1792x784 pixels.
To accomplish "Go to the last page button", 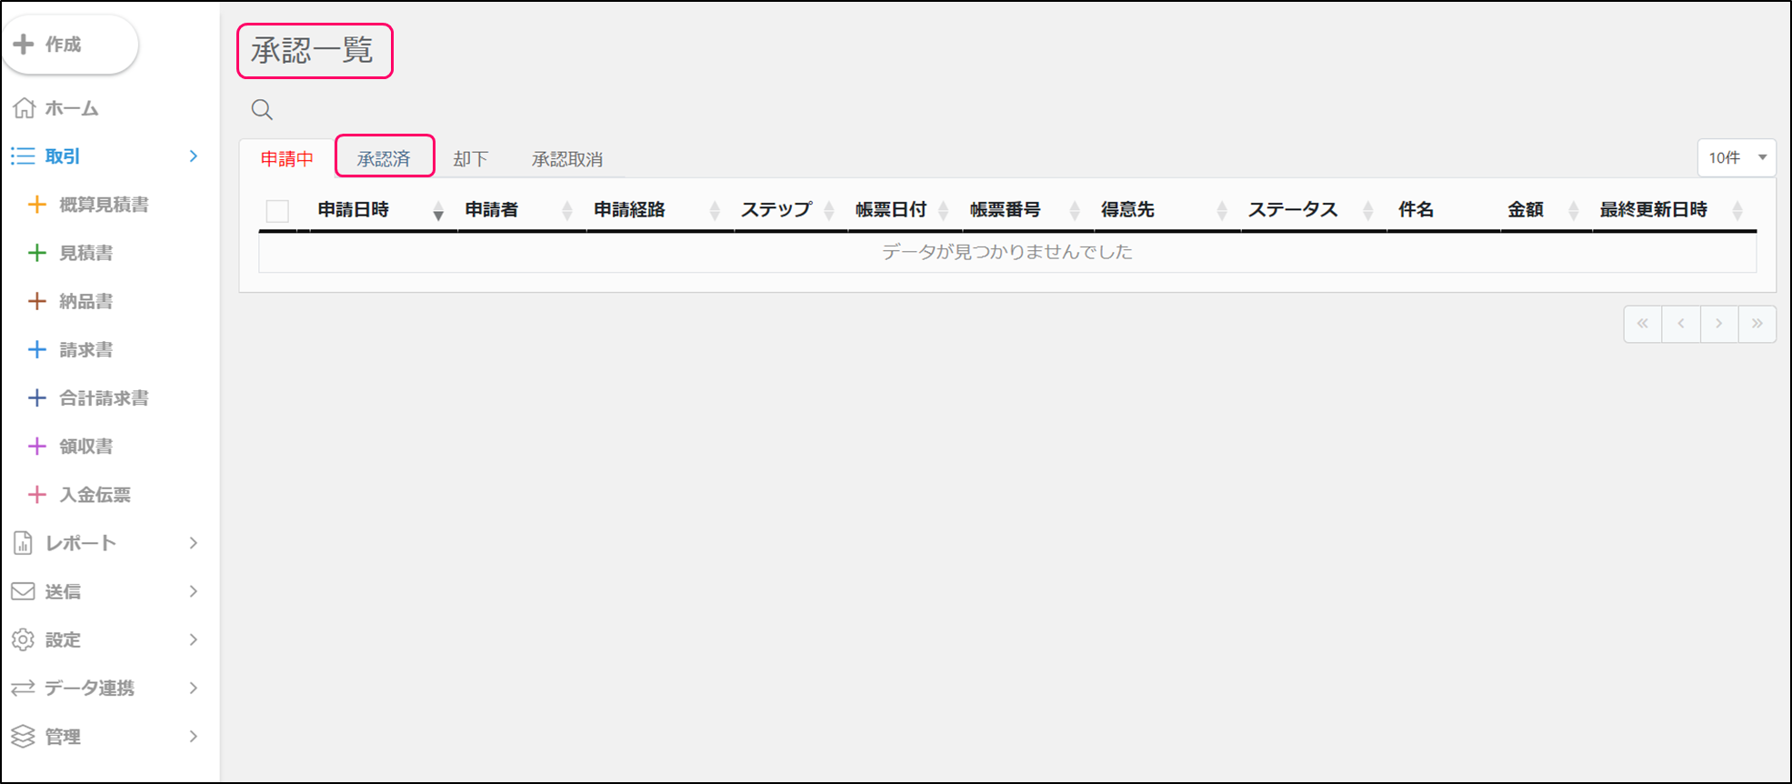I will [1757, 324].
